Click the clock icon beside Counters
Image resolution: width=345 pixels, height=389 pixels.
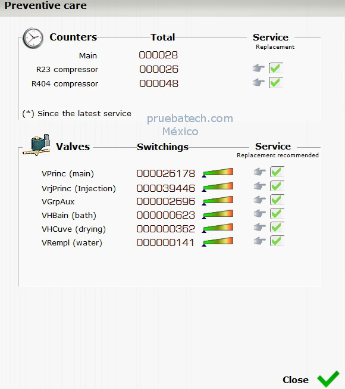tap(33, 38)
